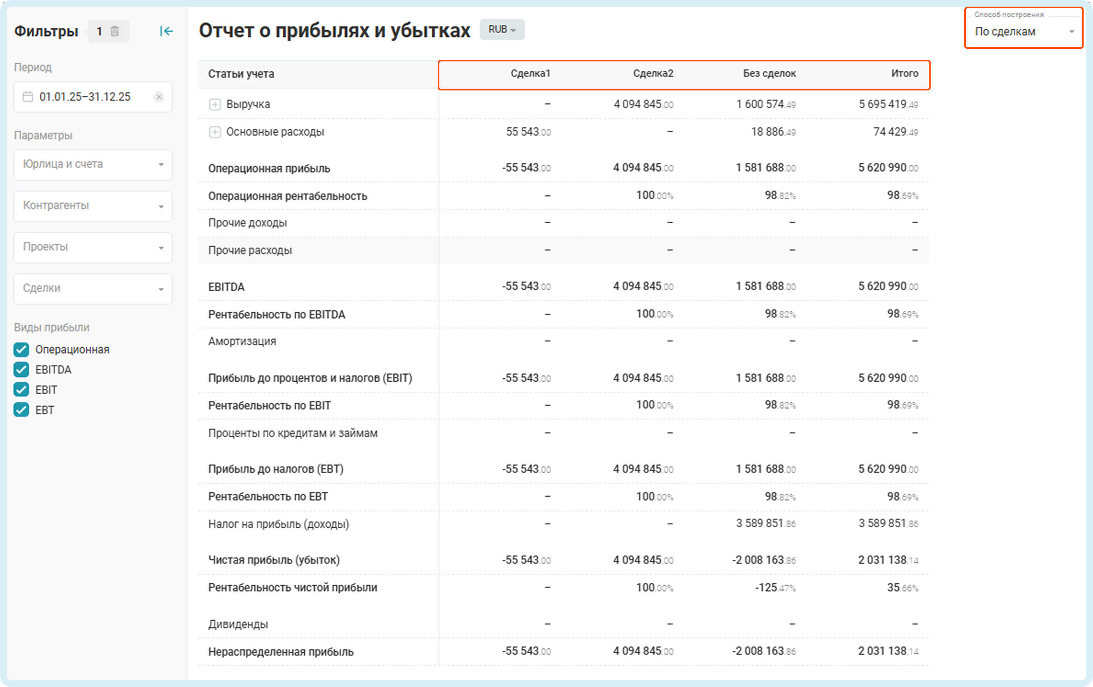Toggle the EBITDA checkbox
1093x687 pixels.
[x=21, y=370]
